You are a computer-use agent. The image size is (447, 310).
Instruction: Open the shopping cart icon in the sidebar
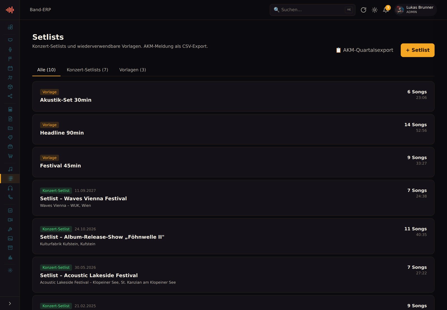click(x=10, y=156)
